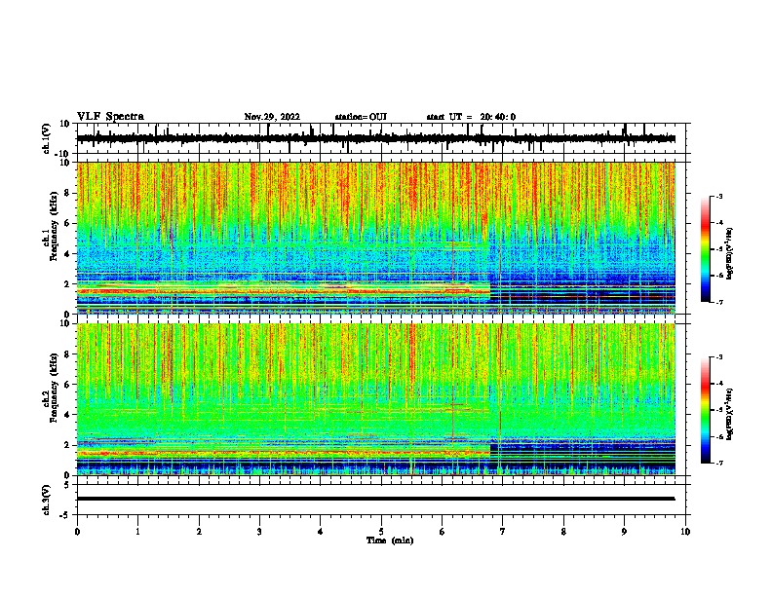Click the '-5' tick on ch.3(V) axis
The image size is (772, 596).
tap(65, 515)
